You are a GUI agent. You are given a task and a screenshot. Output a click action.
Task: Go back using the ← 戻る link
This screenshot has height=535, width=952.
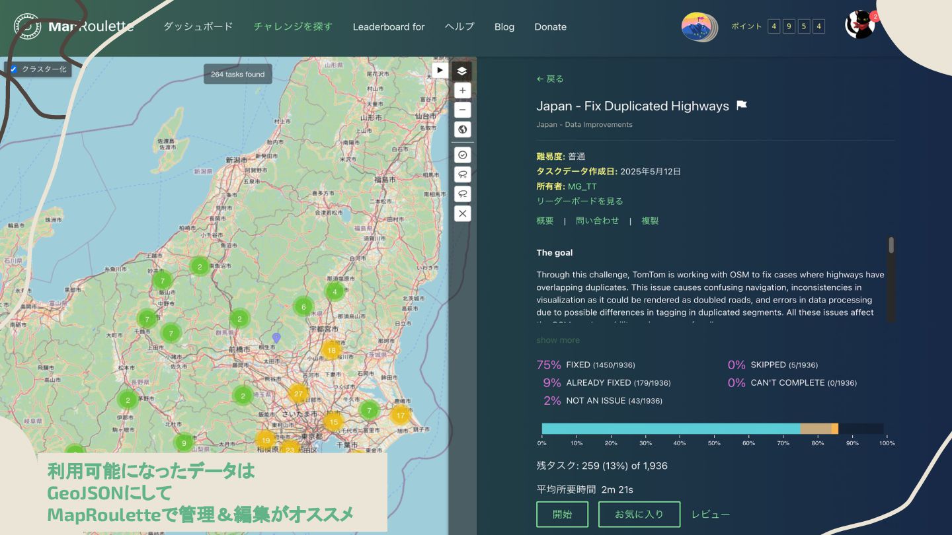[x=550, y=79]
